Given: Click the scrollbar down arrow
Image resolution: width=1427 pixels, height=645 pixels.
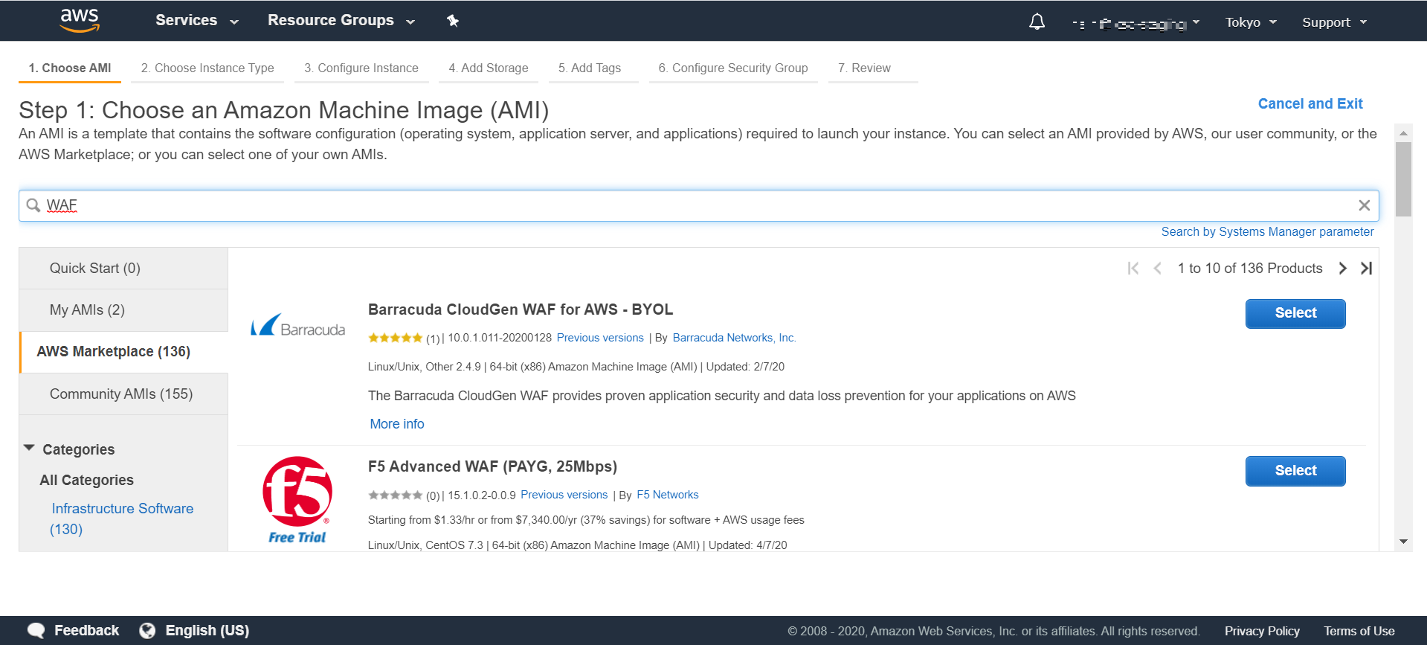Looking at the screenshot, I should pyautogui.click(x=1403, y=542).
